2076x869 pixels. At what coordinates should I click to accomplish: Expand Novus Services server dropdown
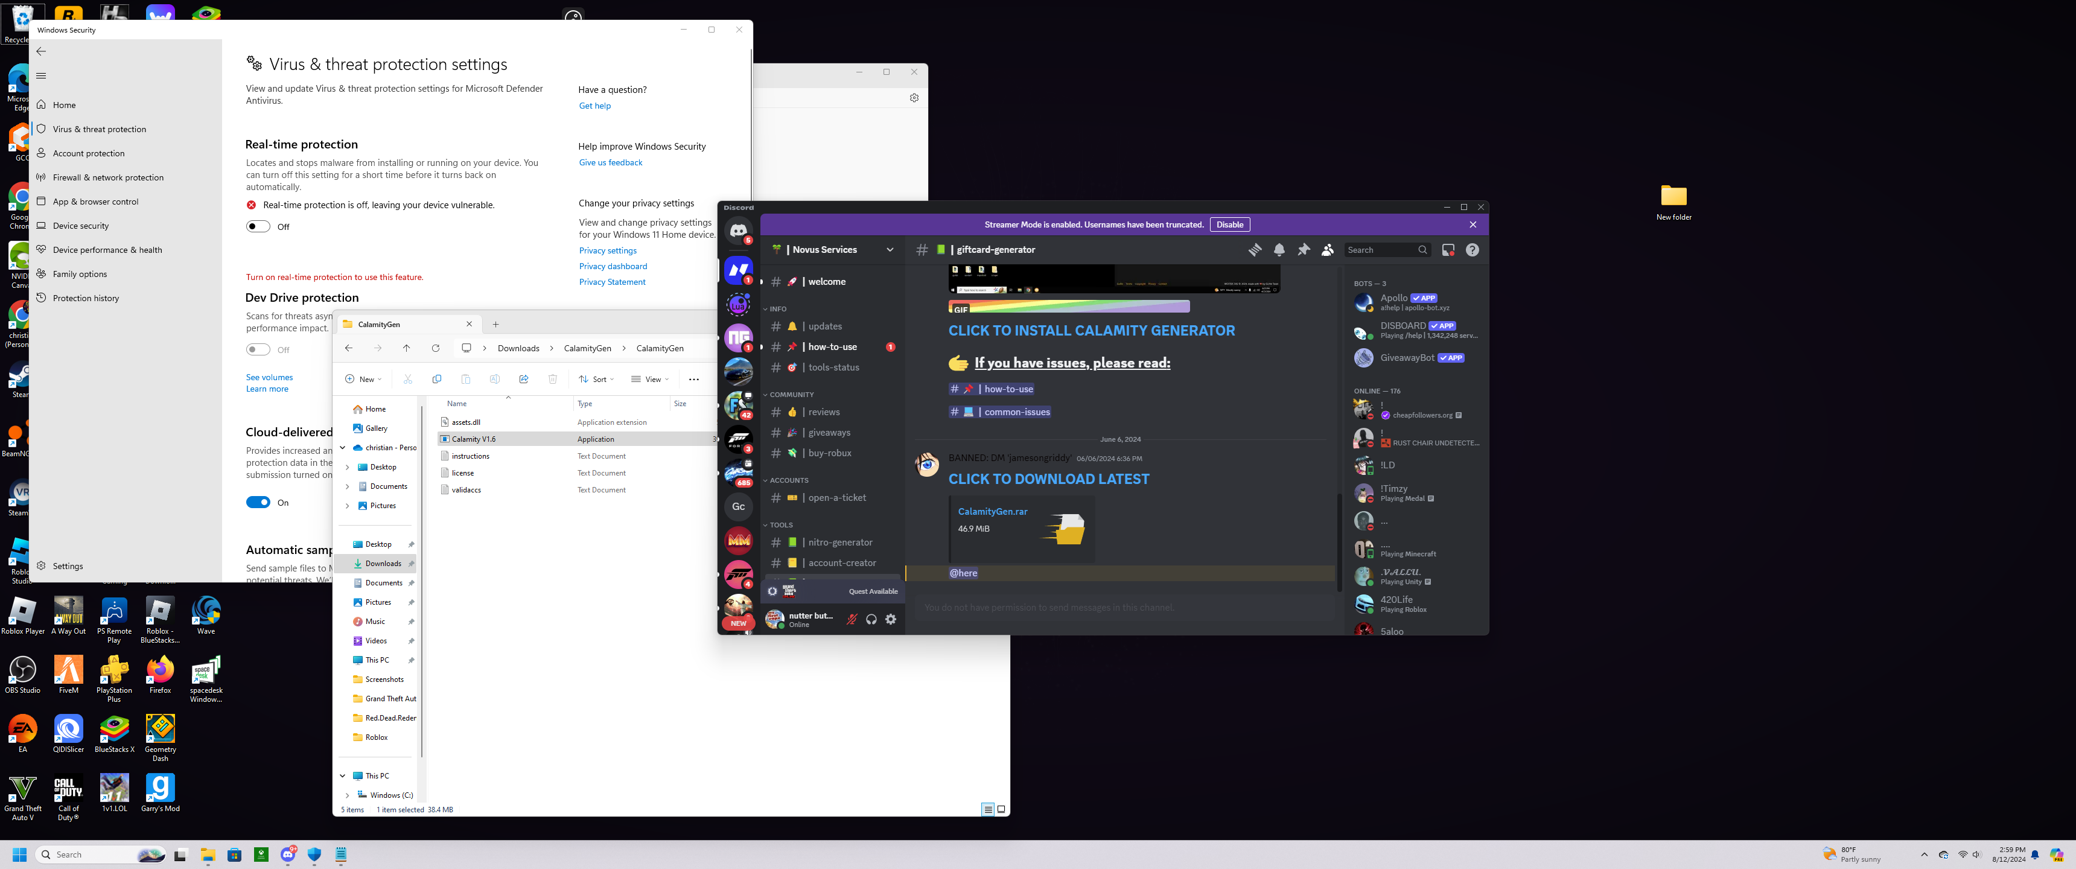coord(890,250)
